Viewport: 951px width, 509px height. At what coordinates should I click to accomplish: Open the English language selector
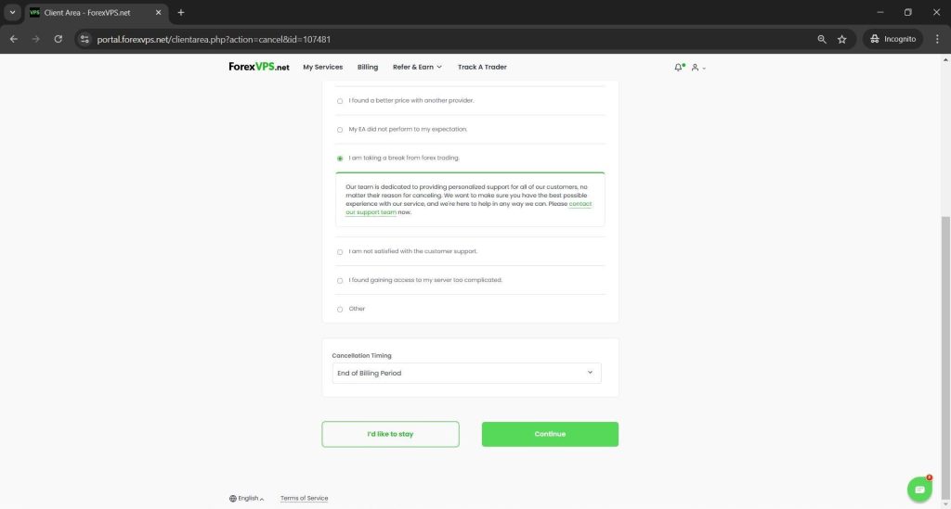tap(246, 499)
